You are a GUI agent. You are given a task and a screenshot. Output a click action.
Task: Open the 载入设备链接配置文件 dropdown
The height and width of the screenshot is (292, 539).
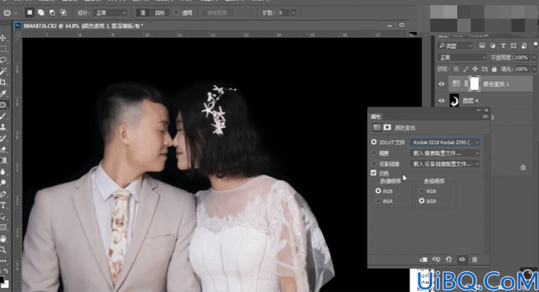click(445, 164)
